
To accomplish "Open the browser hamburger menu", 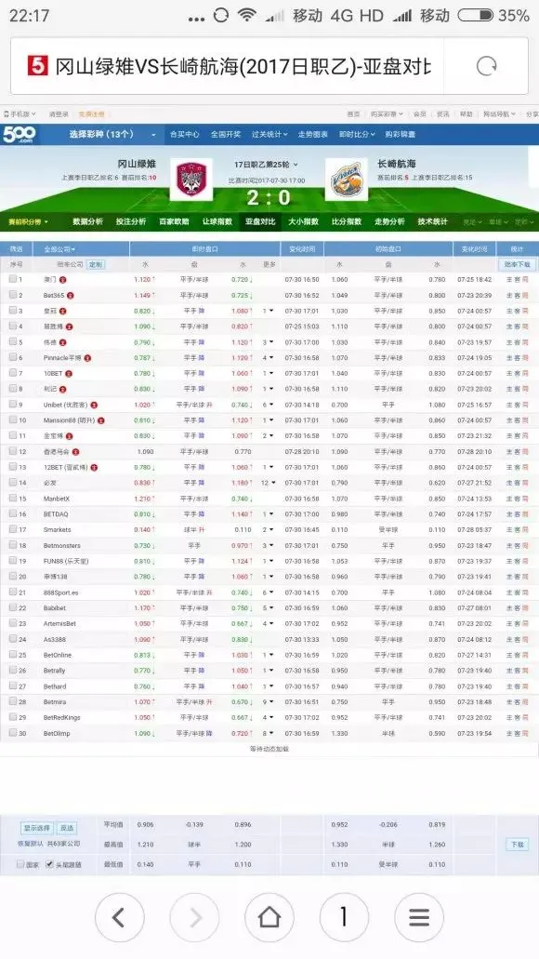I will [418, 917].
